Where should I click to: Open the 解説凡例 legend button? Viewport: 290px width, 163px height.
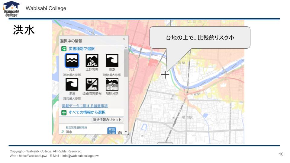pos(112,131)
